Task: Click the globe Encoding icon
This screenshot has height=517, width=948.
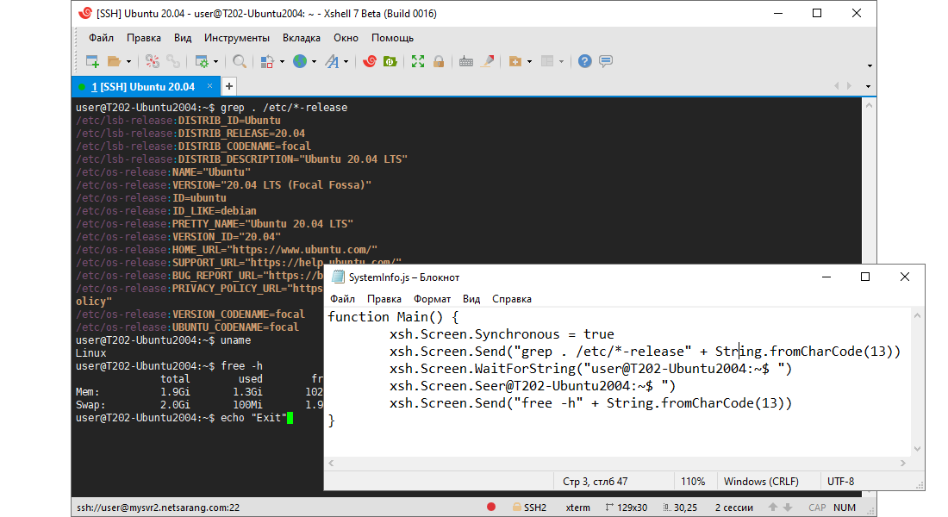Action: pos(300,61)
